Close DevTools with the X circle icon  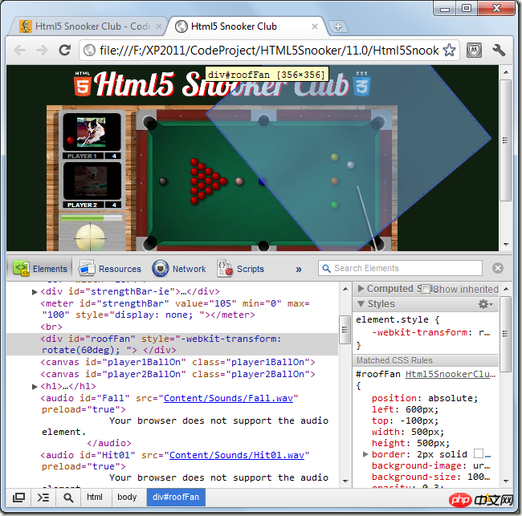point(498,268)
